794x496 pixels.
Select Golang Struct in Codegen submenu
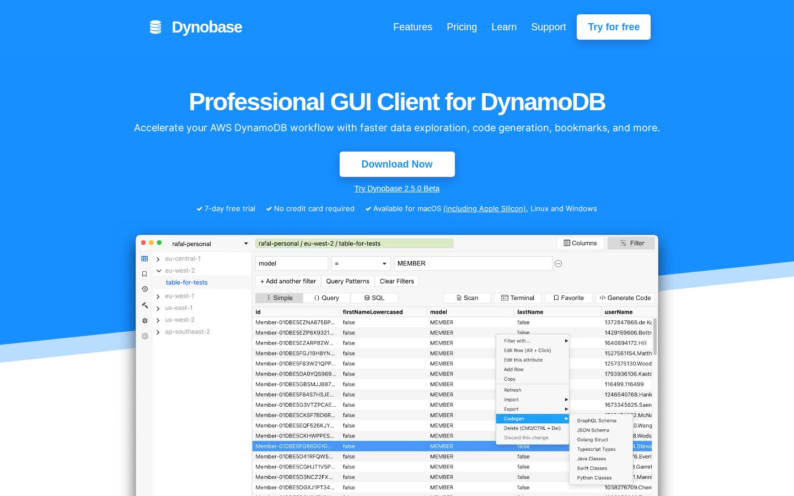click(601, 440)
